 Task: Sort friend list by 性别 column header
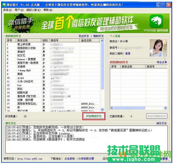(x=45, y=40)
